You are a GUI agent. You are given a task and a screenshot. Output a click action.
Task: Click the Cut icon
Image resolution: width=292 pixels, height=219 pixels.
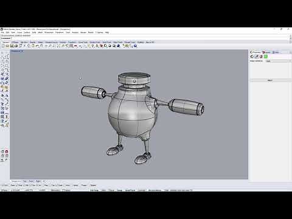24,46
